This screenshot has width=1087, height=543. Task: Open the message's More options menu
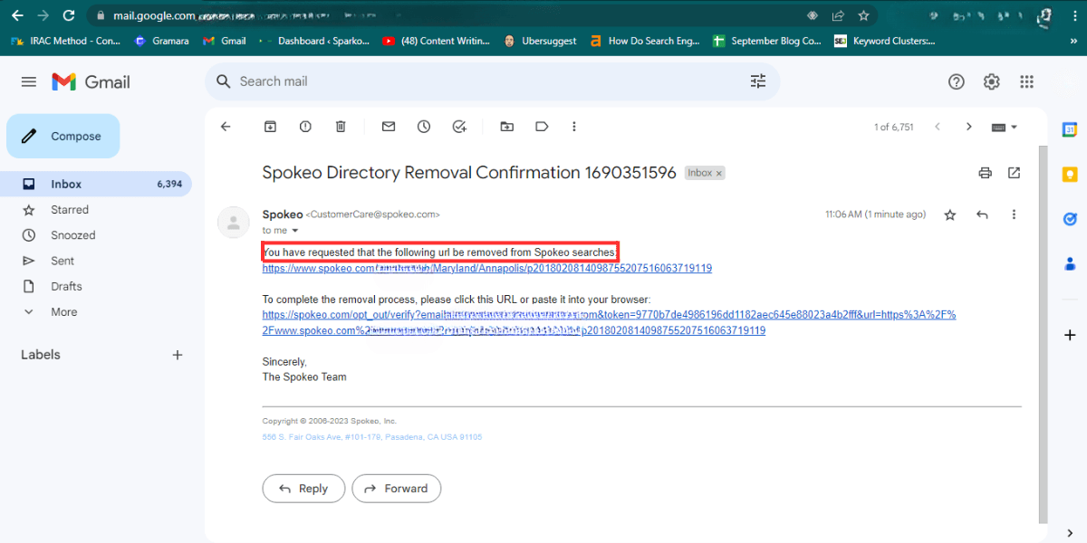click(1014, 214)
